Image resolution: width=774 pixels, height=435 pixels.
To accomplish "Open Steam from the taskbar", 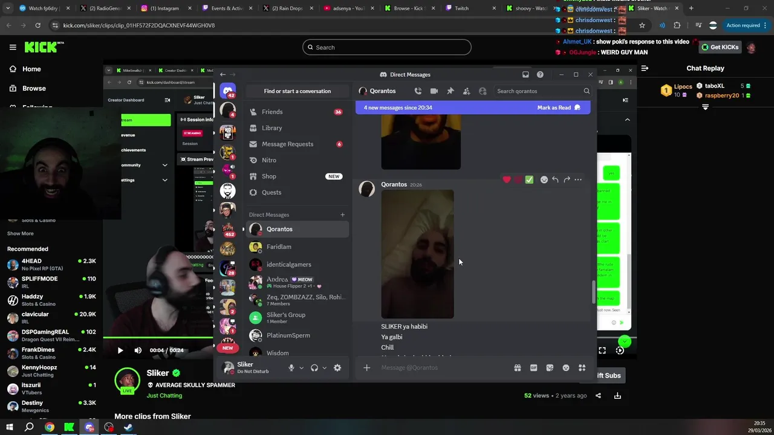I will [x=128, y=427].
